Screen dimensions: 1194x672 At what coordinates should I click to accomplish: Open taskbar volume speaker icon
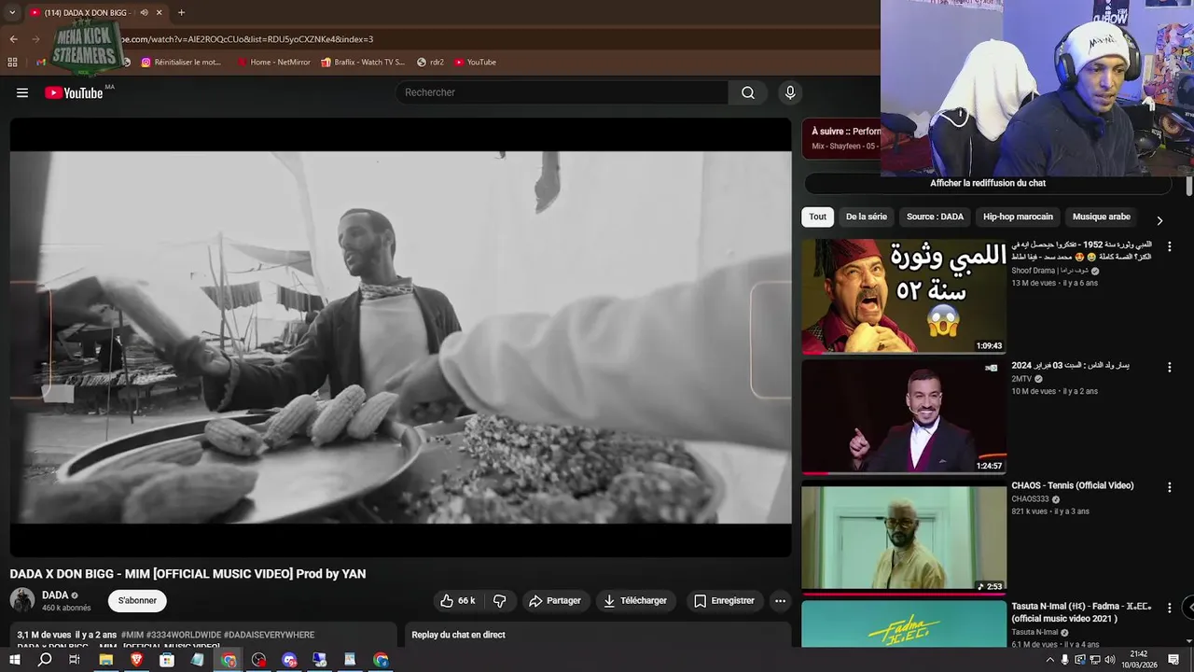coord(1108,660)
